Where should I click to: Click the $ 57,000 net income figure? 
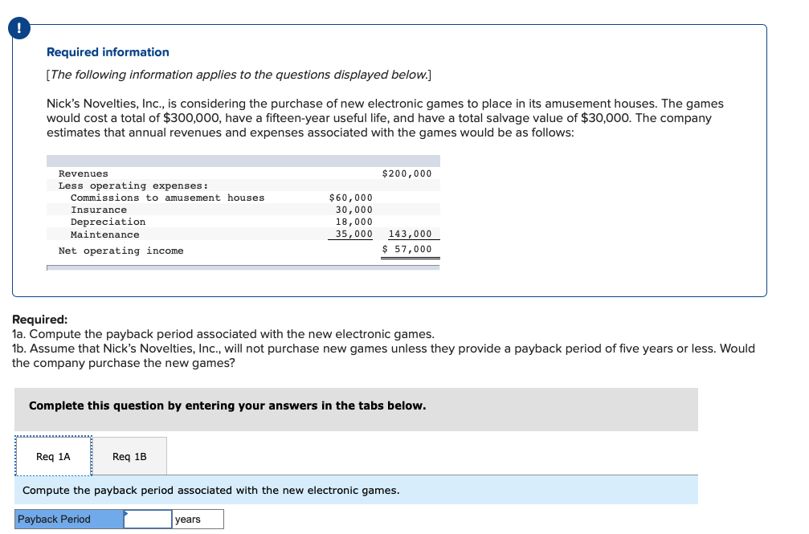pyautogui.click(x=407, y=249)
